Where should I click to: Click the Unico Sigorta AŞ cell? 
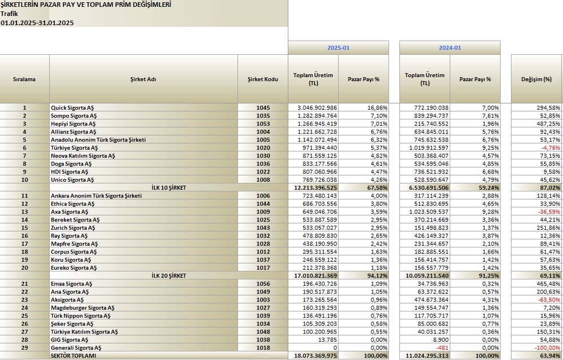[x=144, y=179]
